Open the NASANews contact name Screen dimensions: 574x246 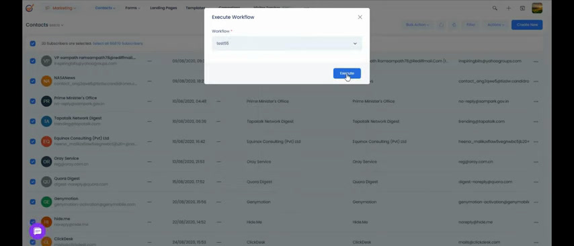click(x=65, y=78)
